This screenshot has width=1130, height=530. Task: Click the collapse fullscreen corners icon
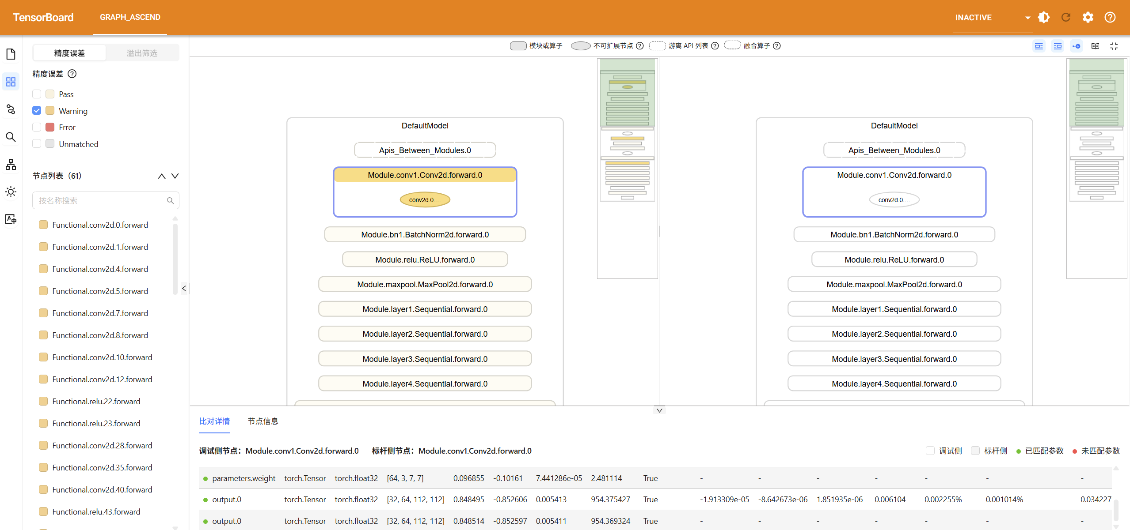pos(1114,46)
